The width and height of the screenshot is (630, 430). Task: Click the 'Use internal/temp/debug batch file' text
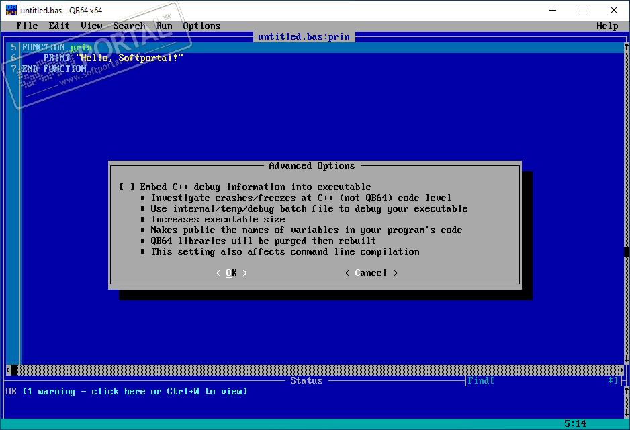point(309,209)
